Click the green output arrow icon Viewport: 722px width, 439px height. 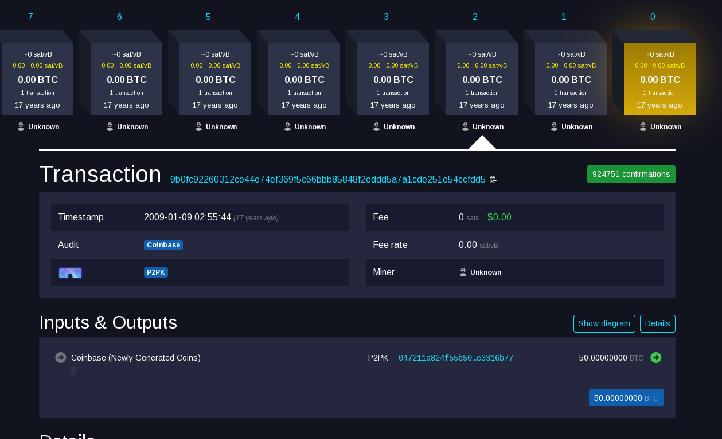point(656,358)
